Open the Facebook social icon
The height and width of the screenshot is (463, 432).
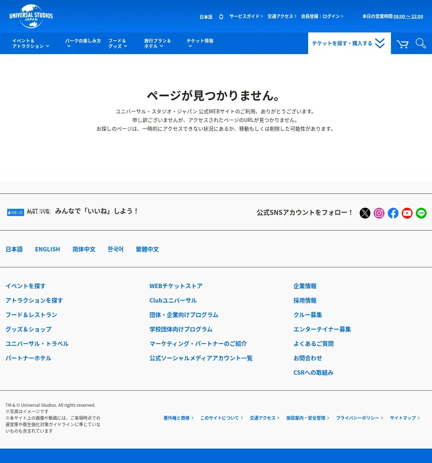pos(393,213)
